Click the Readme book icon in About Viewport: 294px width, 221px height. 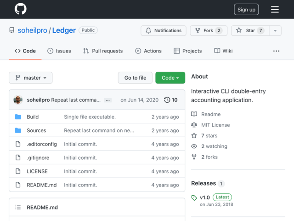(x=194, y=114)
